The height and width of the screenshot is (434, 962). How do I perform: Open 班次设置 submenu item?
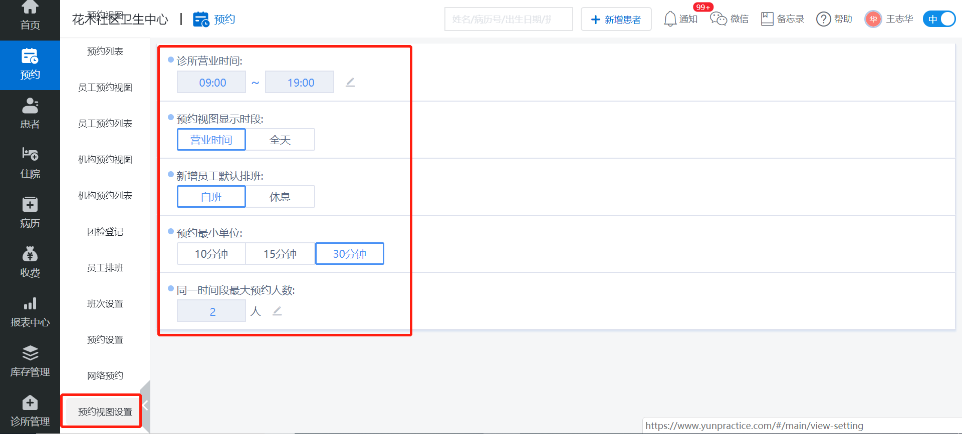coord(105,303)
